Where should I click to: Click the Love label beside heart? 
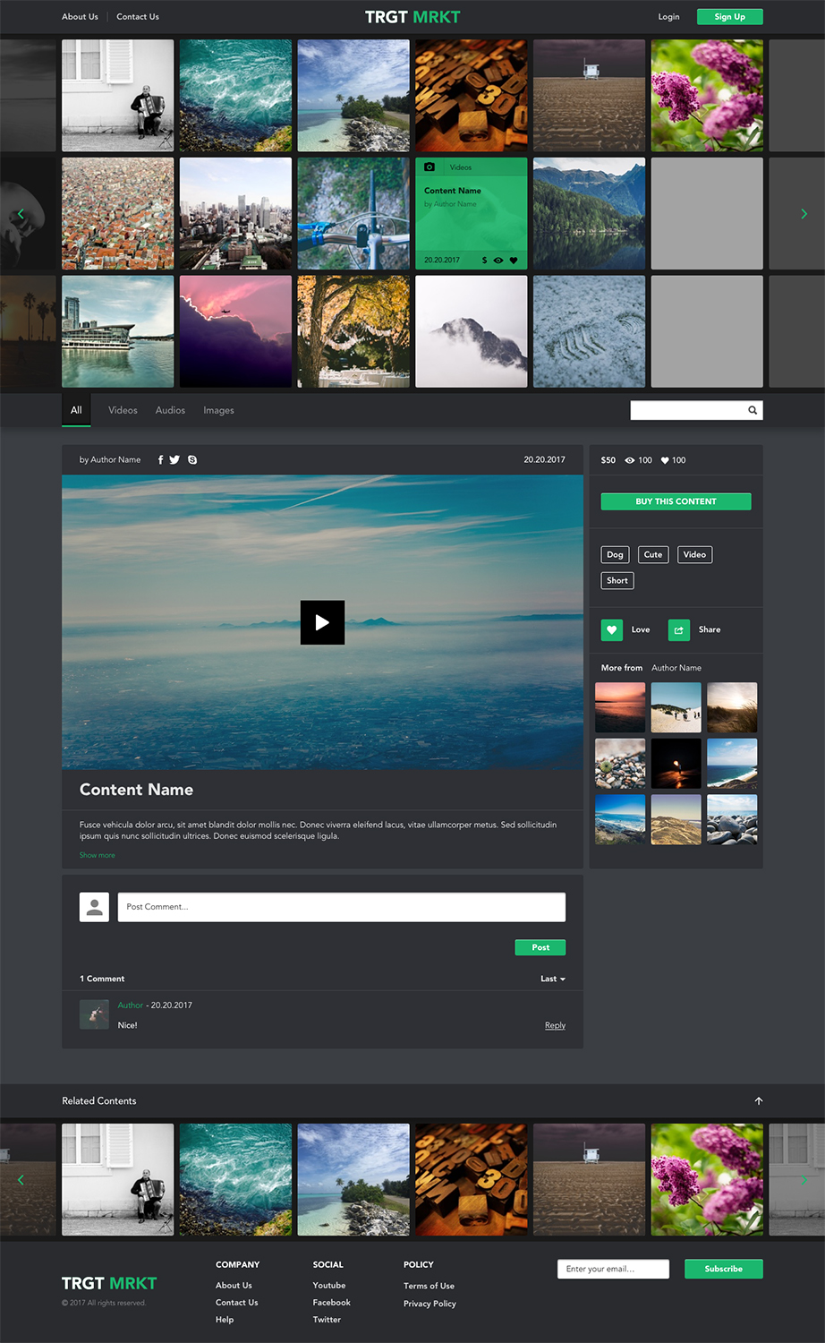(x=641, y=629)
